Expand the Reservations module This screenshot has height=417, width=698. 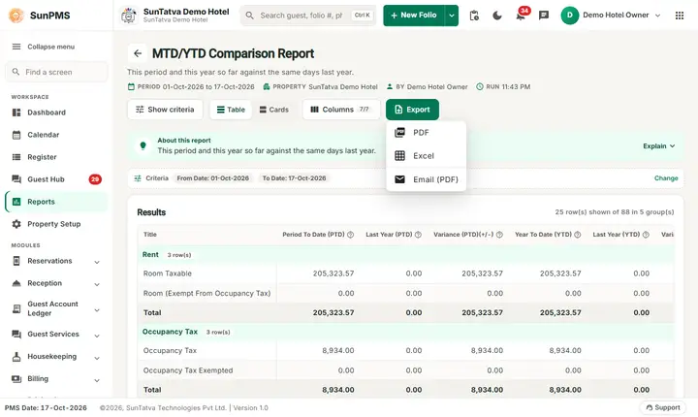56,261
